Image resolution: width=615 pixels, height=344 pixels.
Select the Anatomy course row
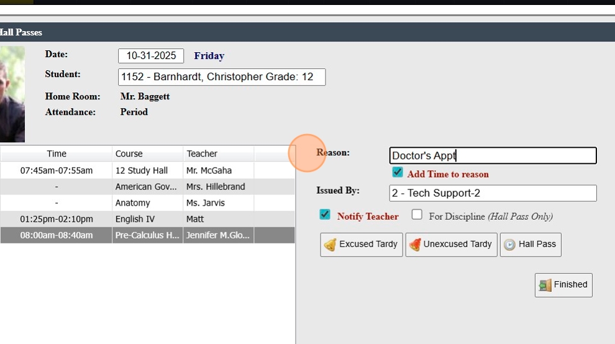(x=147, y=203)
